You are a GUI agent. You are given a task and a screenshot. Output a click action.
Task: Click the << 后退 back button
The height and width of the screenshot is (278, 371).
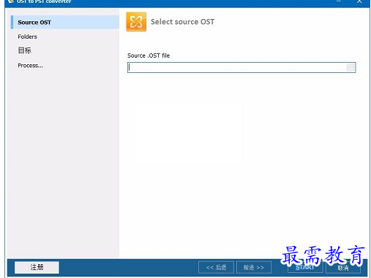coord(216,268)
